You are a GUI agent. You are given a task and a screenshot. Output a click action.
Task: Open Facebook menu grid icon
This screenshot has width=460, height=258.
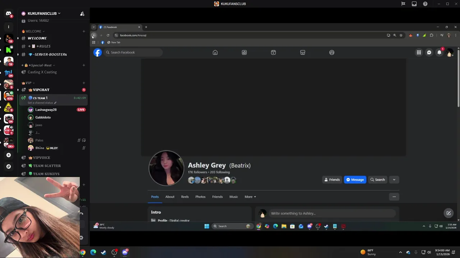(x=419, y=52)
